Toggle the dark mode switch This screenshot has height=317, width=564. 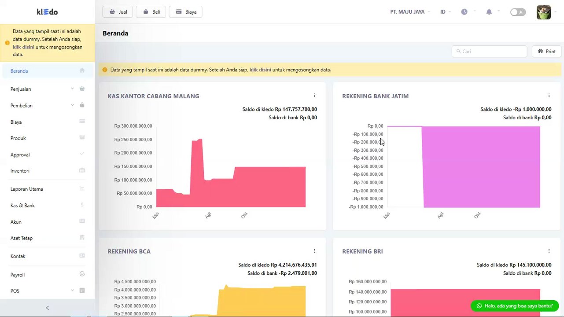tap(518, 12)
